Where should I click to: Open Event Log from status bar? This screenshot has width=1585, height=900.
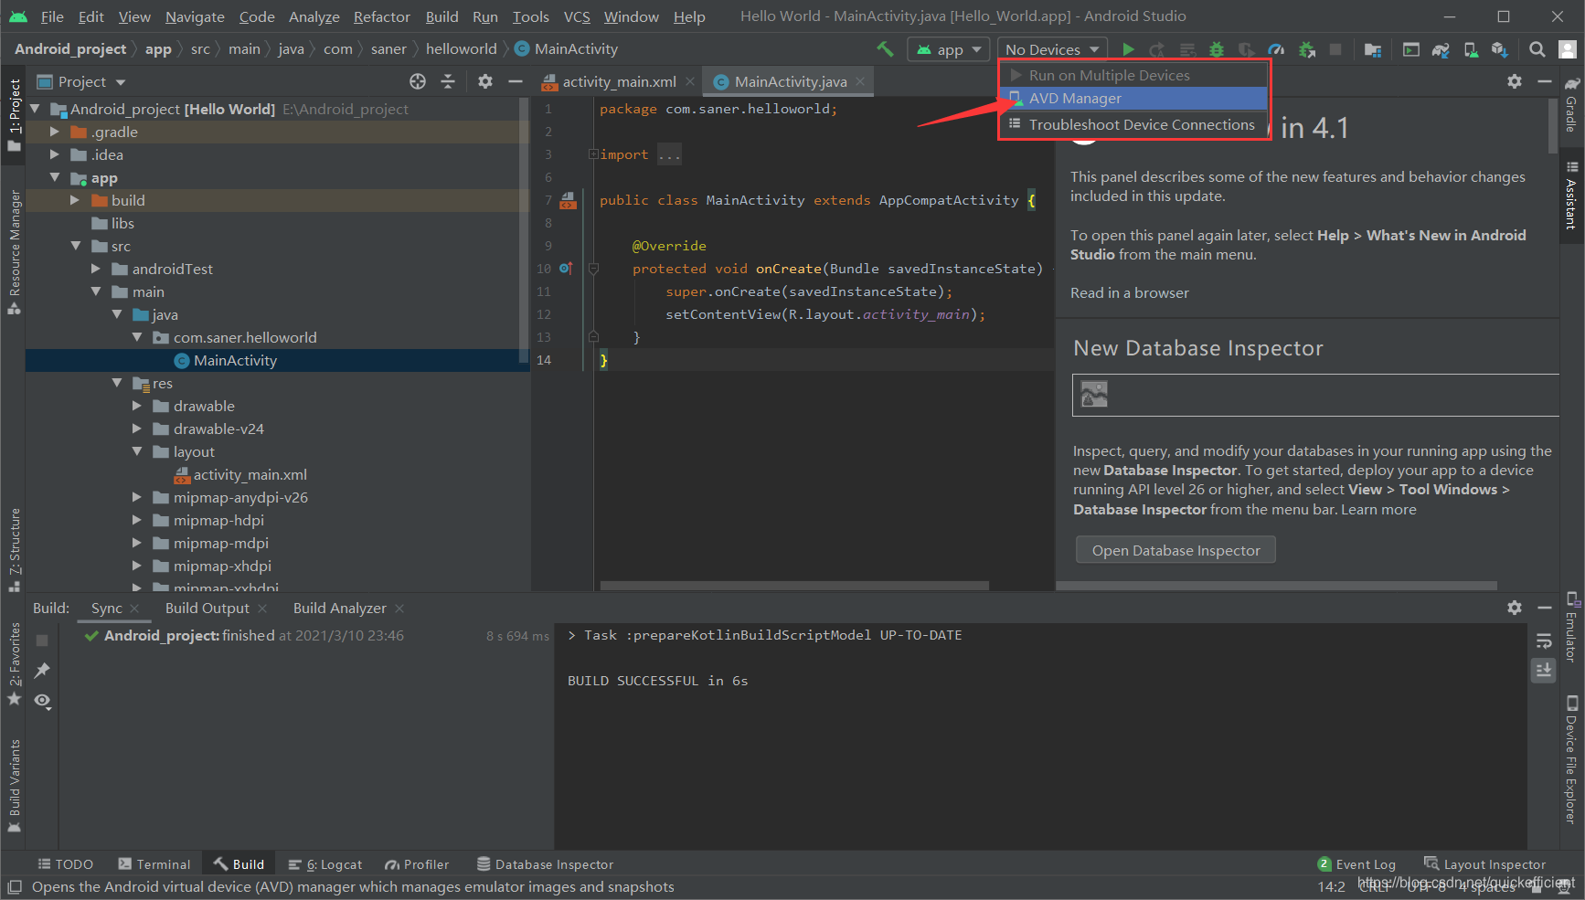point(1356,864)
